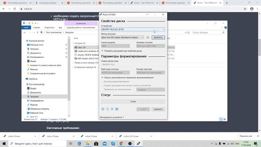Toggle Проверить на плохие блоки checkbox

(102, 89)
